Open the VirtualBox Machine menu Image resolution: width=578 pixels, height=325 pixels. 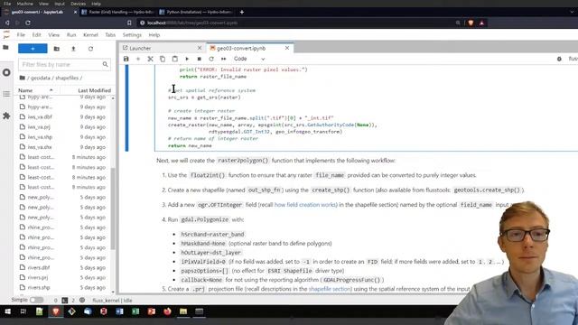tap(25, 4)
